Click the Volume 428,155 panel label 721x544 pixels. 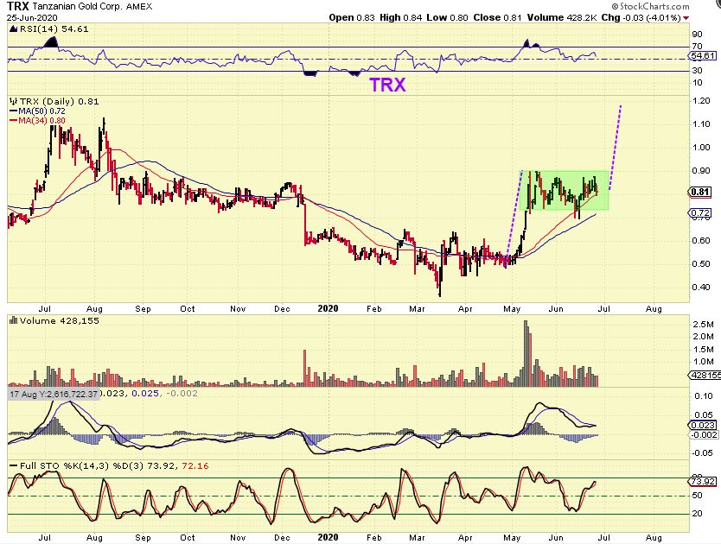[60, 320]
